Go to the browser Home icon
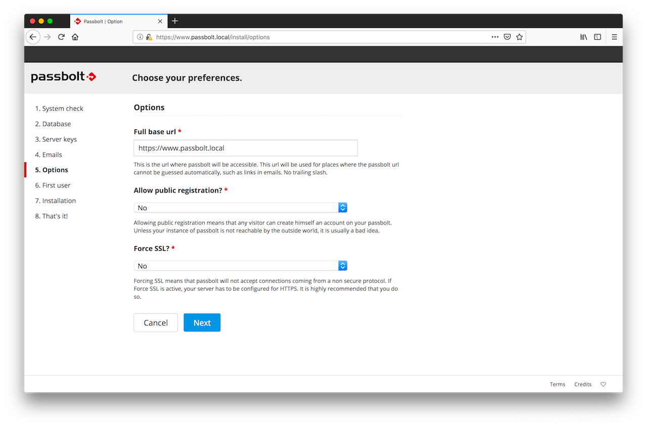Screen dimensions: 647x427 (x=75, y=37)
